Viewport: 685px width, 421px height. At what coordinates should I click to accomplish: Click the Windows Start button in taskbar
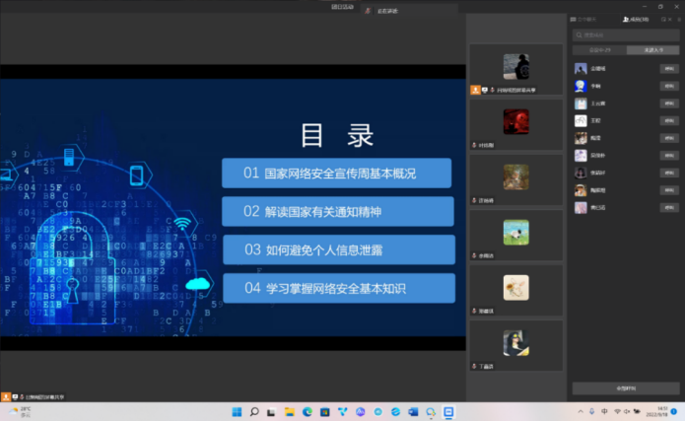[237, 411]
